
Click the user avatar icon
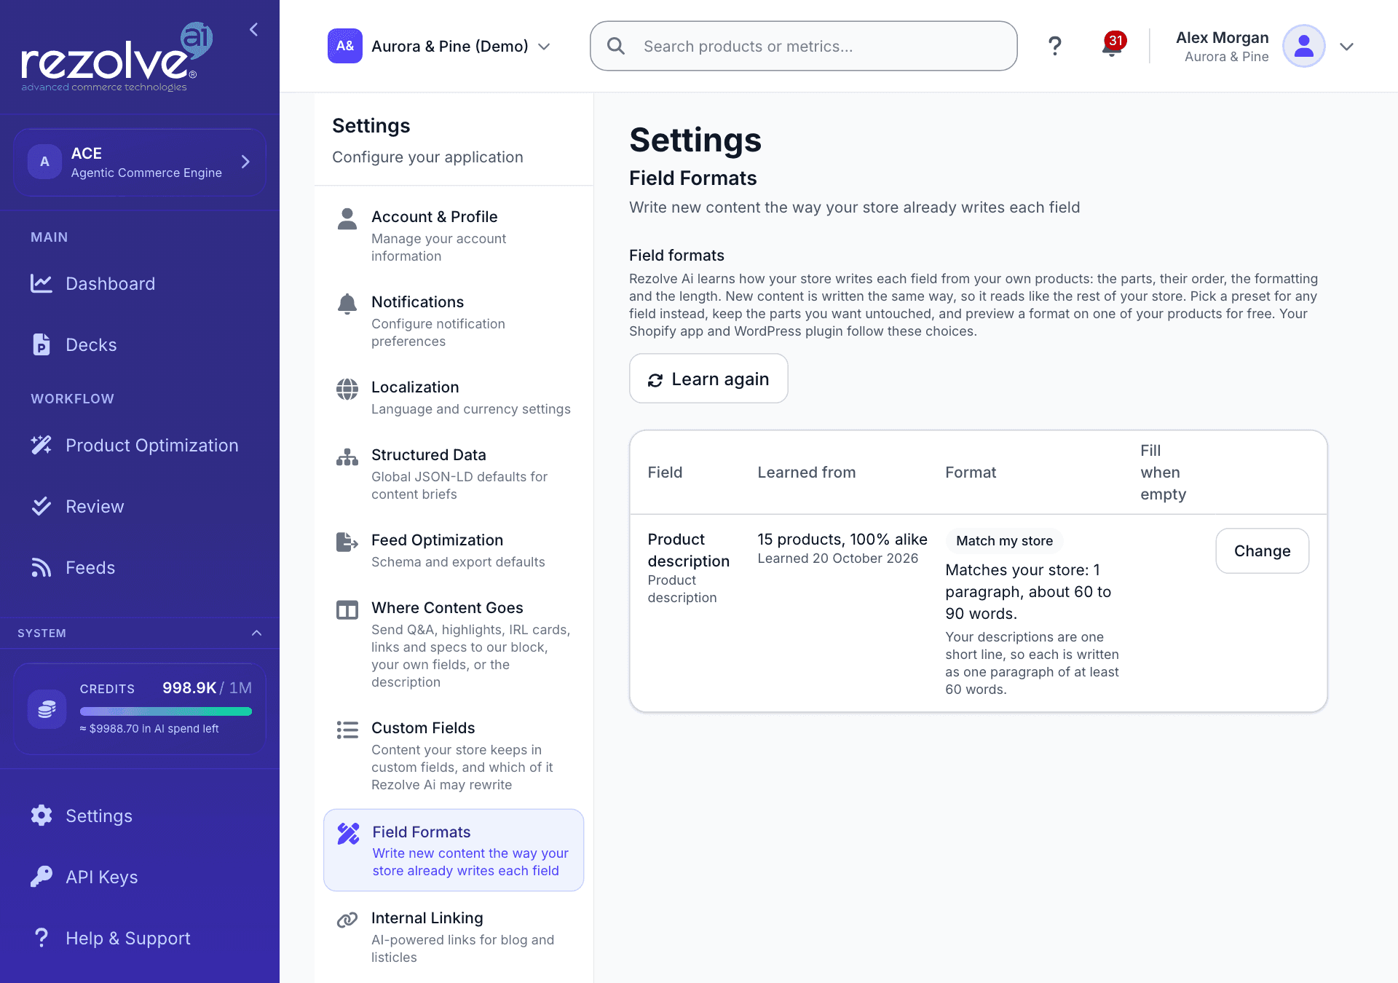click(x=1303, y=46)
